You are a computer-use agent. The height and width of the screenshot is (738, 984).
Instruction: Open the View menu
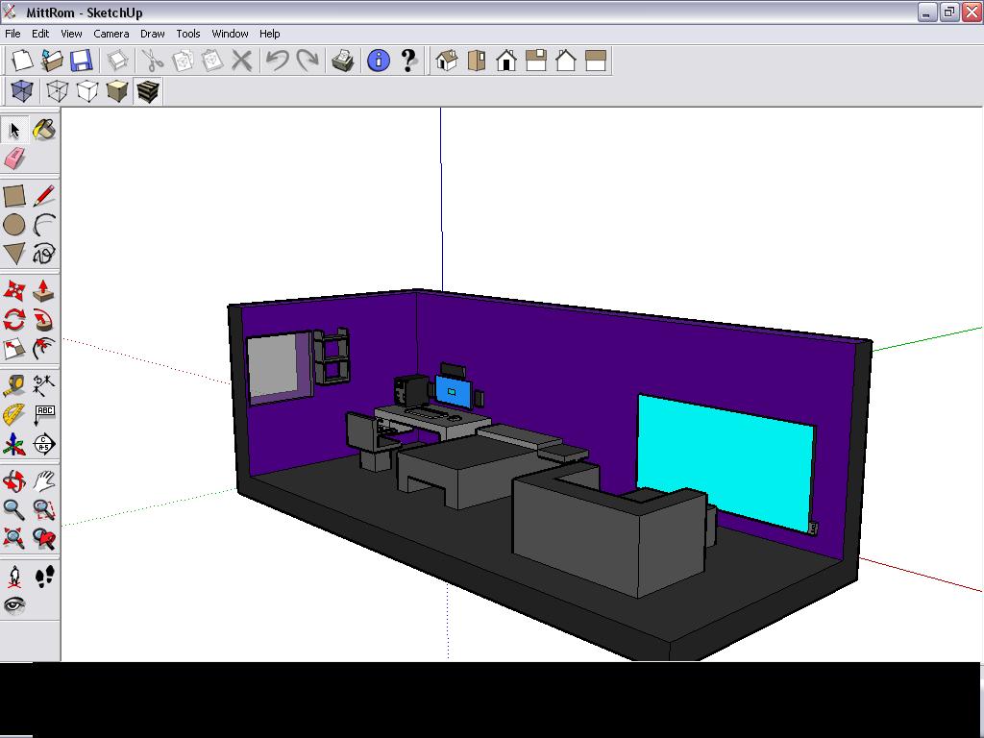(71, 34)
